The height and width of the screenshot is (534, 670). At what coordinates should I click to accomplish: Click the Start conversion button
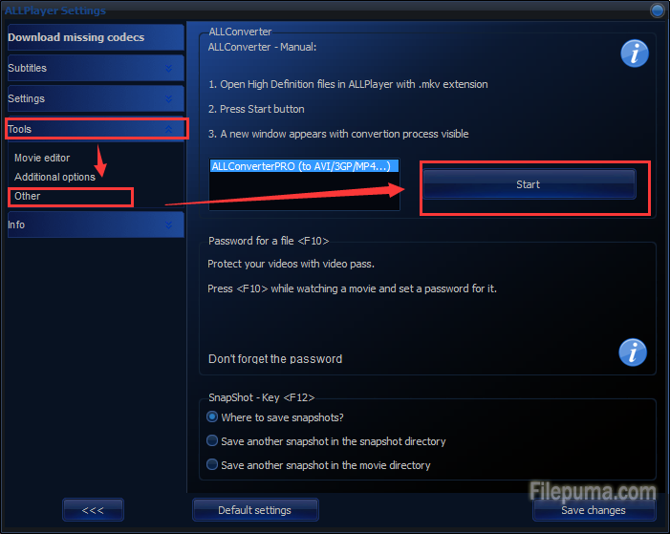click(x=529, y=184)
